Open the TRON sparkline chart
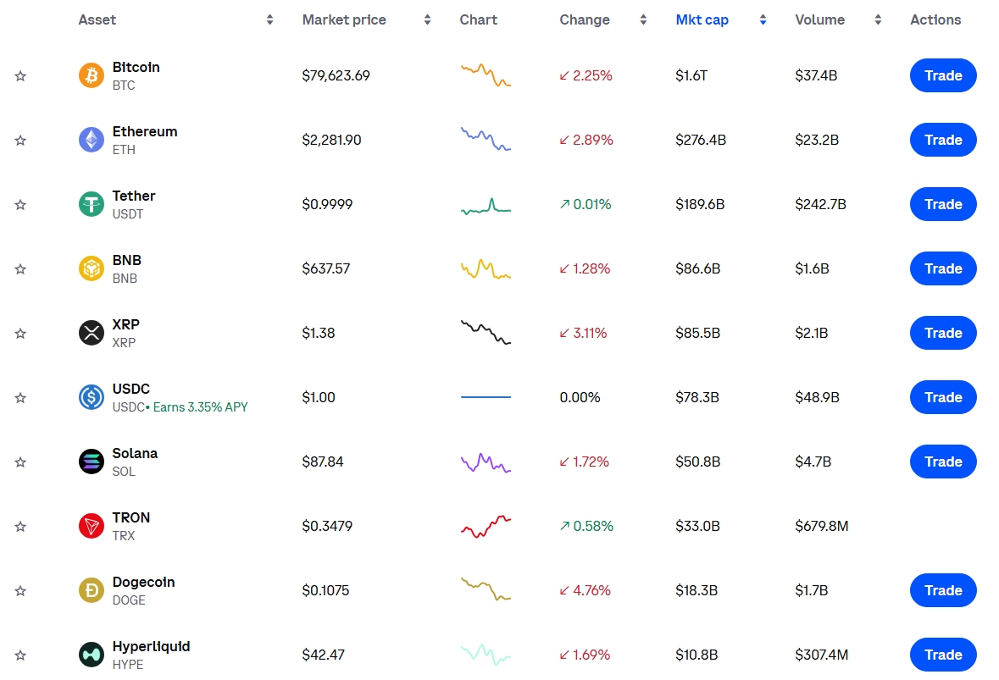 click(x=486, y=527)
